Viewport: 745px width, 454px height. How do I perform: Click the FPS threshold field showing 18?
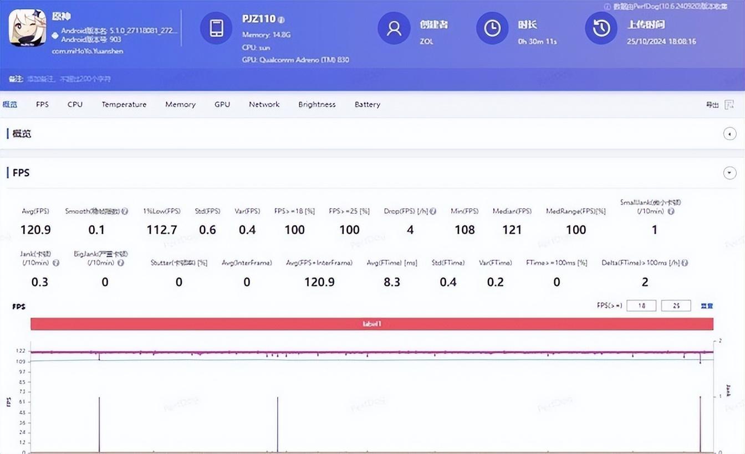pos(641,306)
